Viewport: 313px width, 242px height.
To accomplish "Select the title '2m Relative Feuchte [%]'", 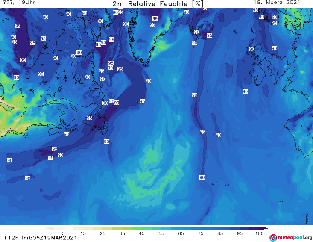I will (x=158, y=3).
